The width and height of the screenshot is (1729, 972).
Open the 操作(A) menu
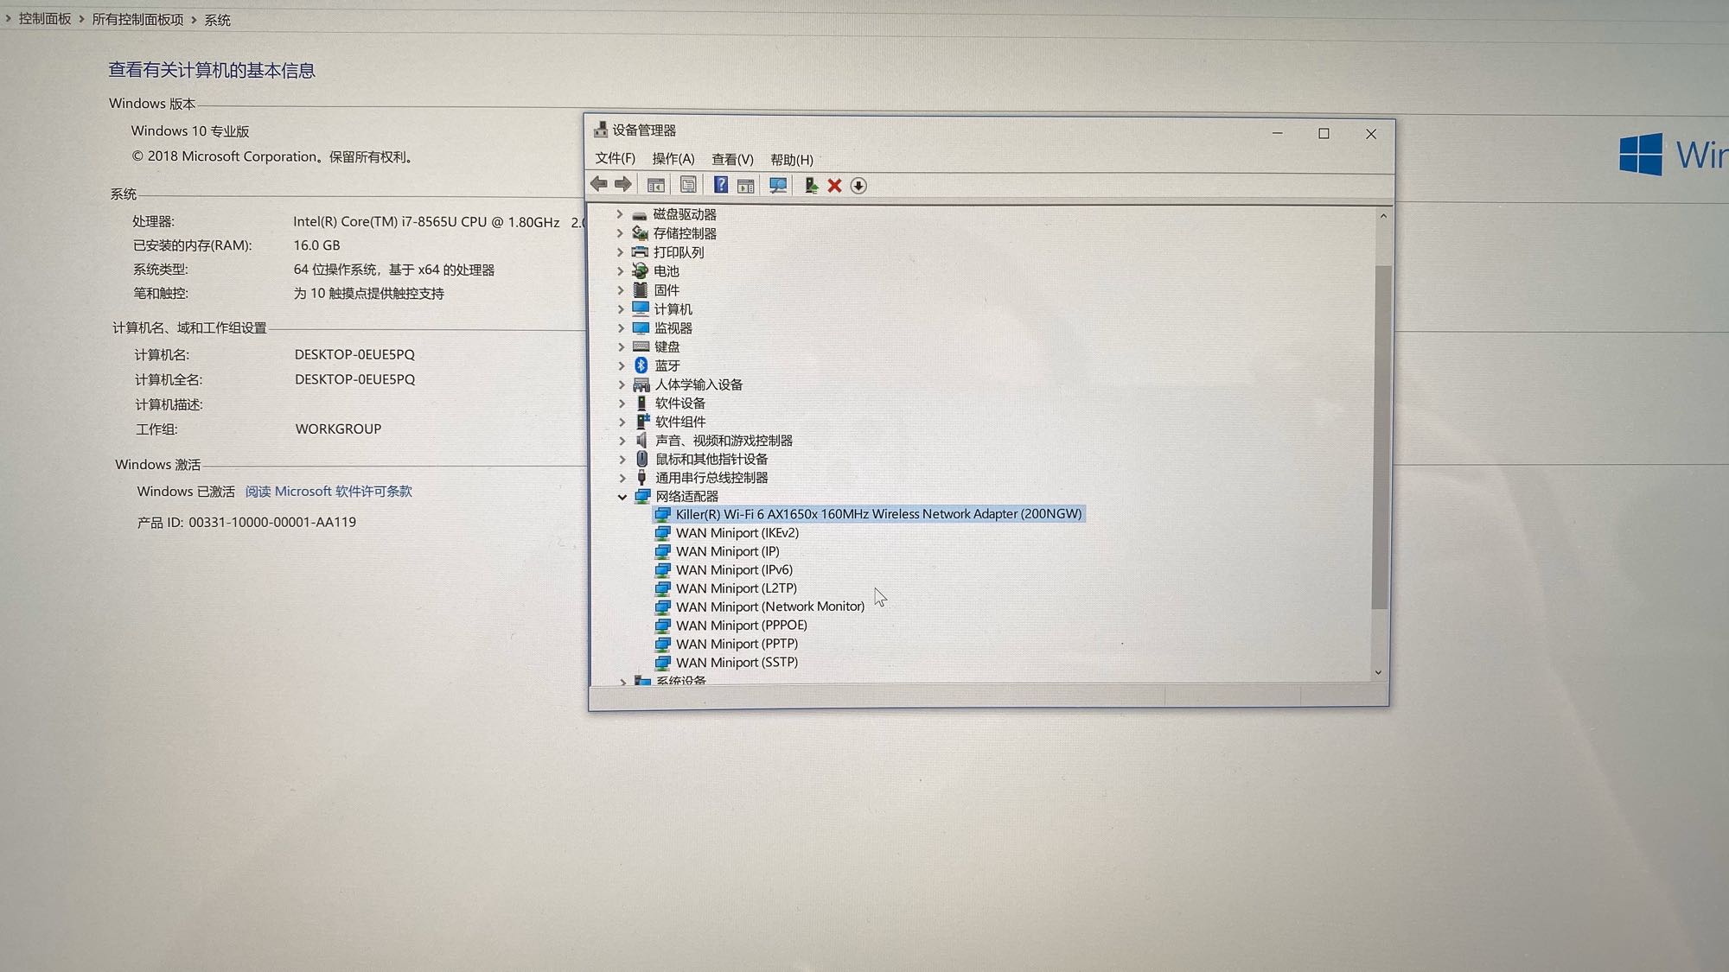click(x=673, y=159)
